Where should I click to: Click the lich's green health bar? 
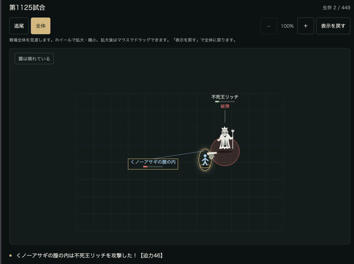[225, 101]
